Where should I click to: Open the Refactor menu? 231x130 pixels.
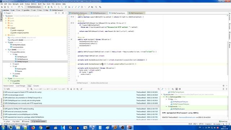(34, 4)
